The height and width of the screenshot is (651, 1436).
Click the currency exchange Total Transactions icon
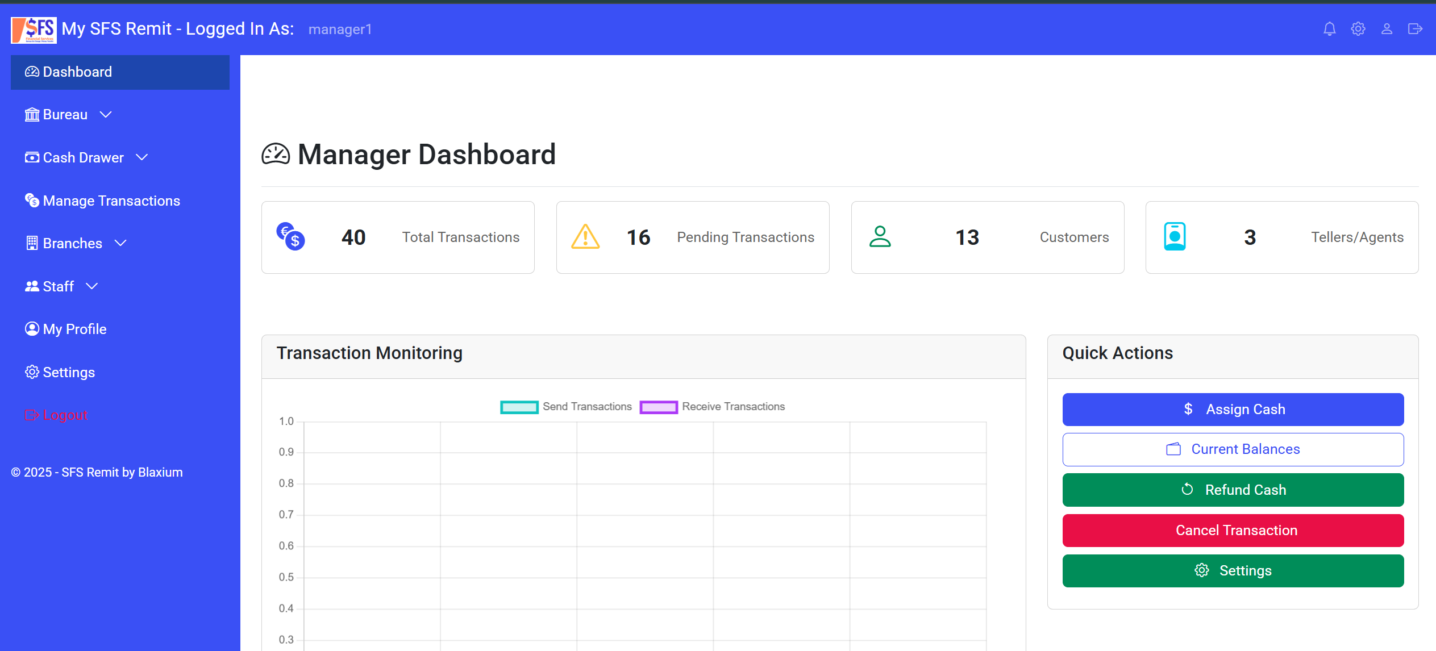pyautogui.click(x=290, y=236)
